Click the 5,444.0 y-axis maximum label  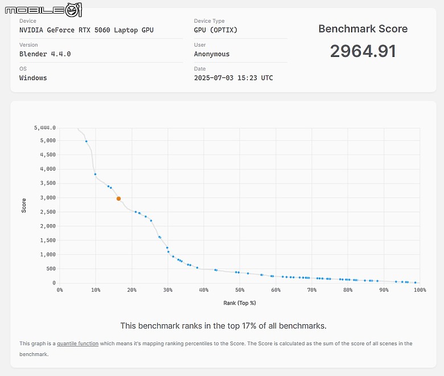click(x=45, y=128)
